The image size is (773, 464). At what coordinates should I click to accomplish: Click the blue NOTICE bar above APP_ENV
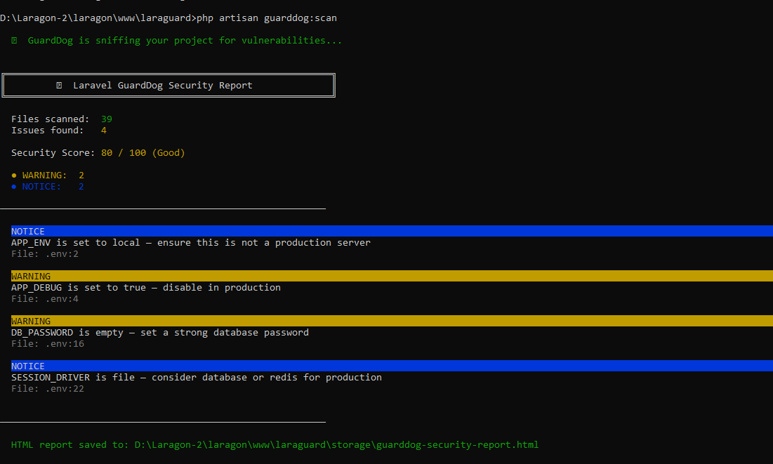[x=386, y=232]
